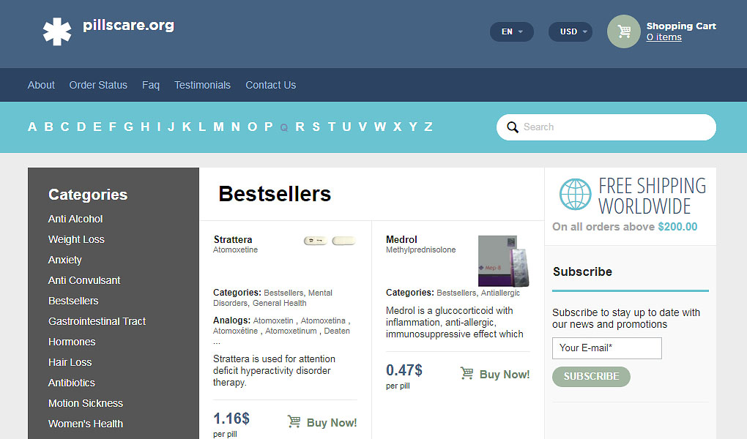Open the Medrol product package image
This screenshot has width=747, height=439.
[x=504, y=261]
